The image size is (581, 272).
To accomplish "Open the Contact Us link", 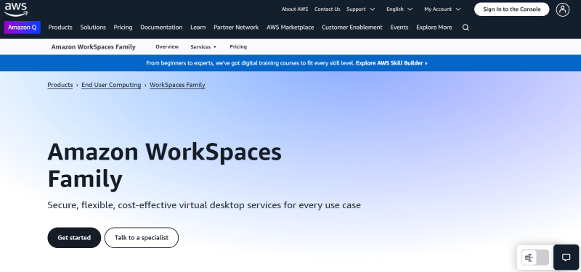I will (328, 9).
